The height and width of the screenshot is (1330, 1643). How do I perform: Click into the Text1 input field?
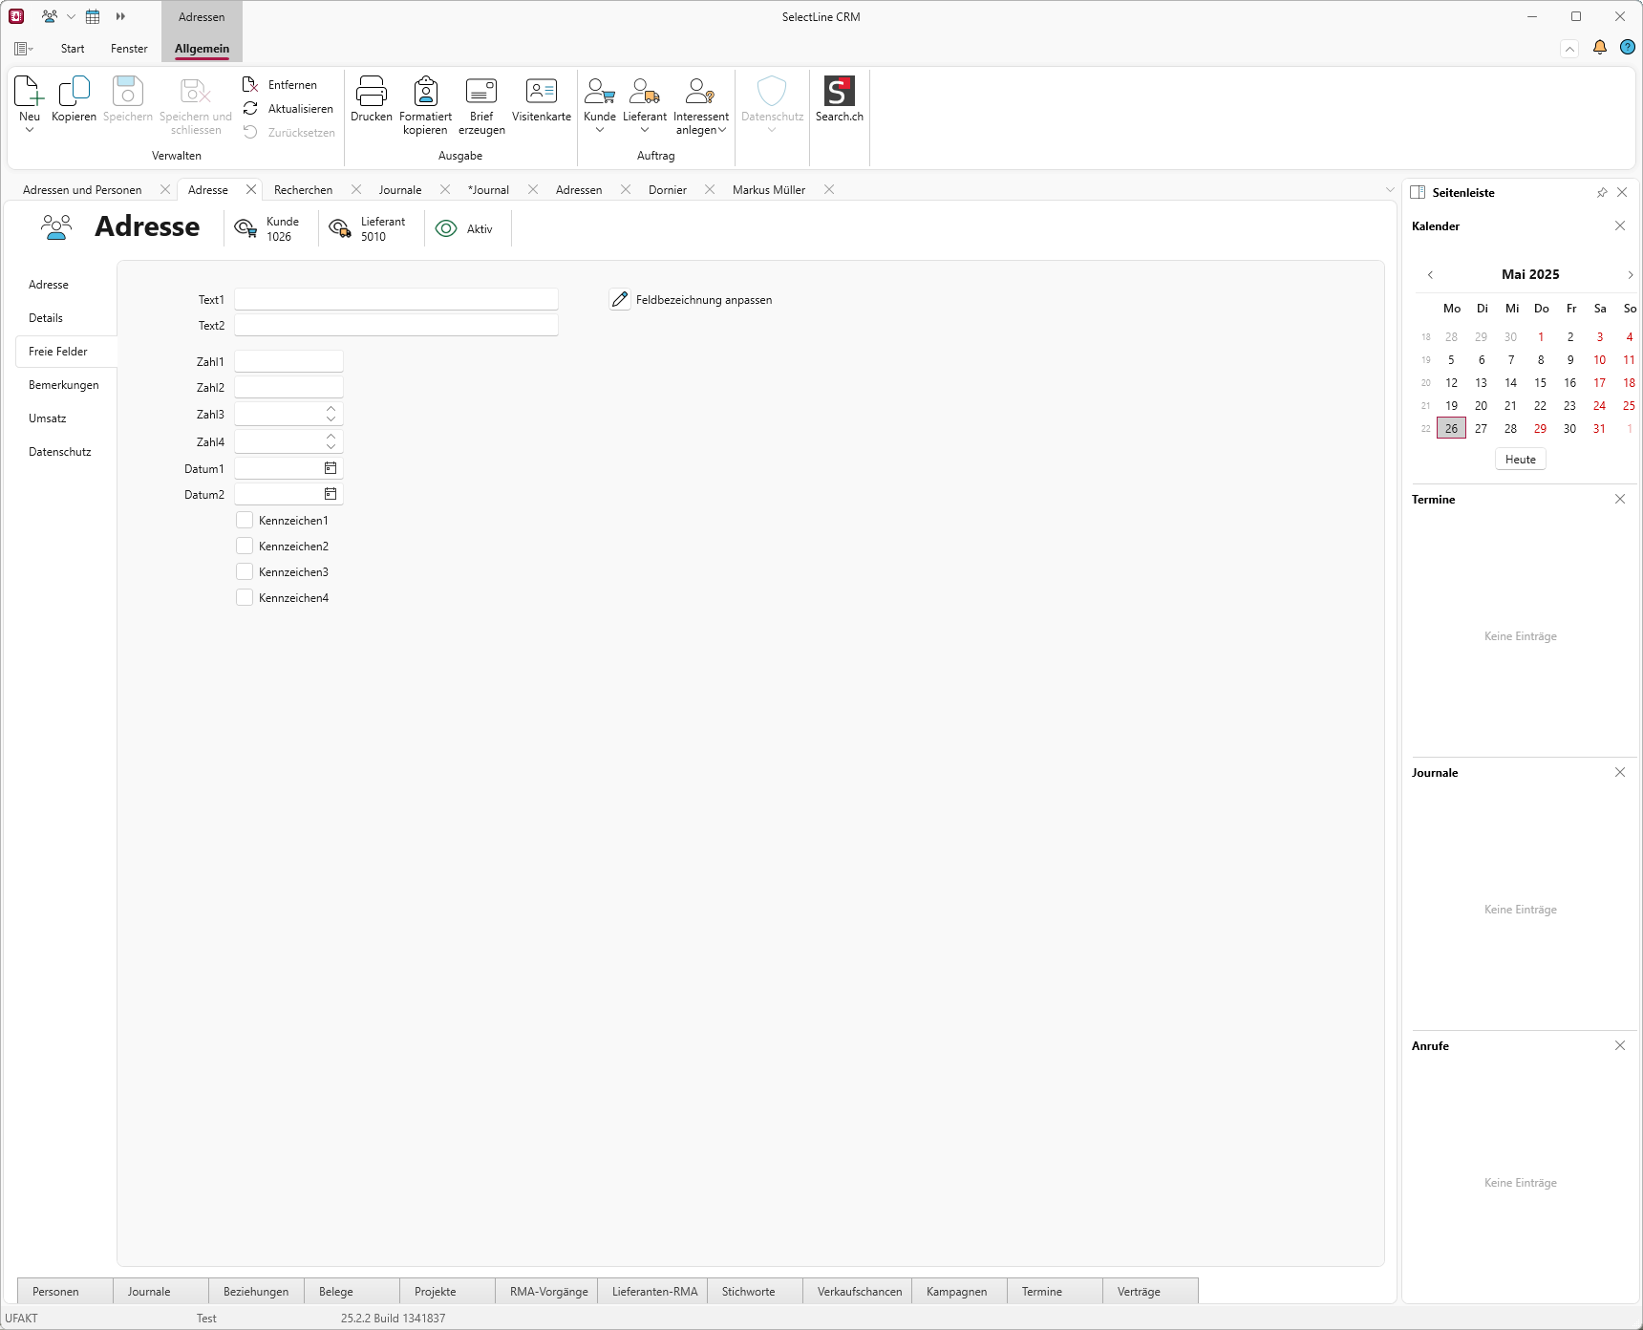point(395,300)
